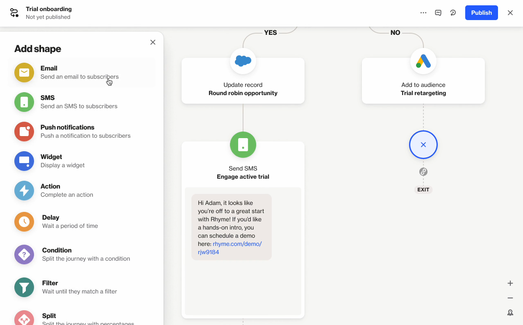The width and height of the screenshot is (523, 325).
Task: Click the Delay shape icon
Action: point(24,222)
